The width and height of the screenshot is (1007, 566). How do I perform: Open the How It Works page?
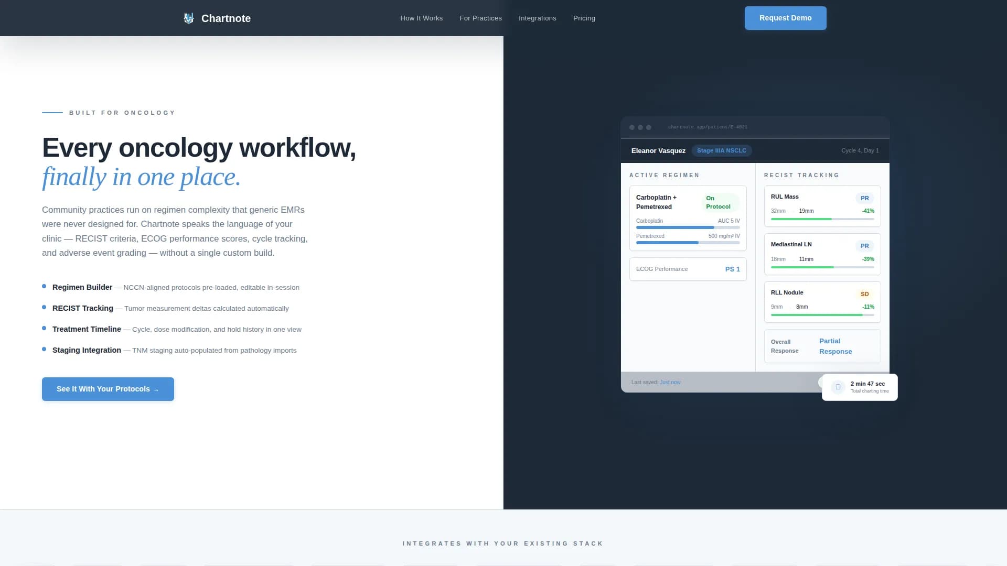click(421, 18)
